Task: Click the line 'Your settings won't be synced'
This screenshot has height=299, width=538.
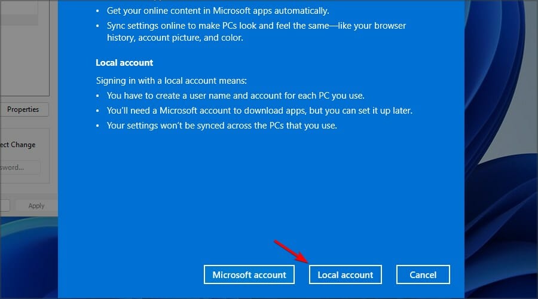Action: (x=222, y=126)
